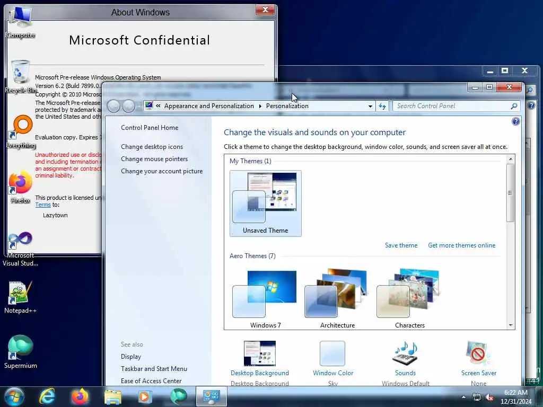Click Change desktop icons link
Screen dimensions: 543x407
tap(152, 147)
